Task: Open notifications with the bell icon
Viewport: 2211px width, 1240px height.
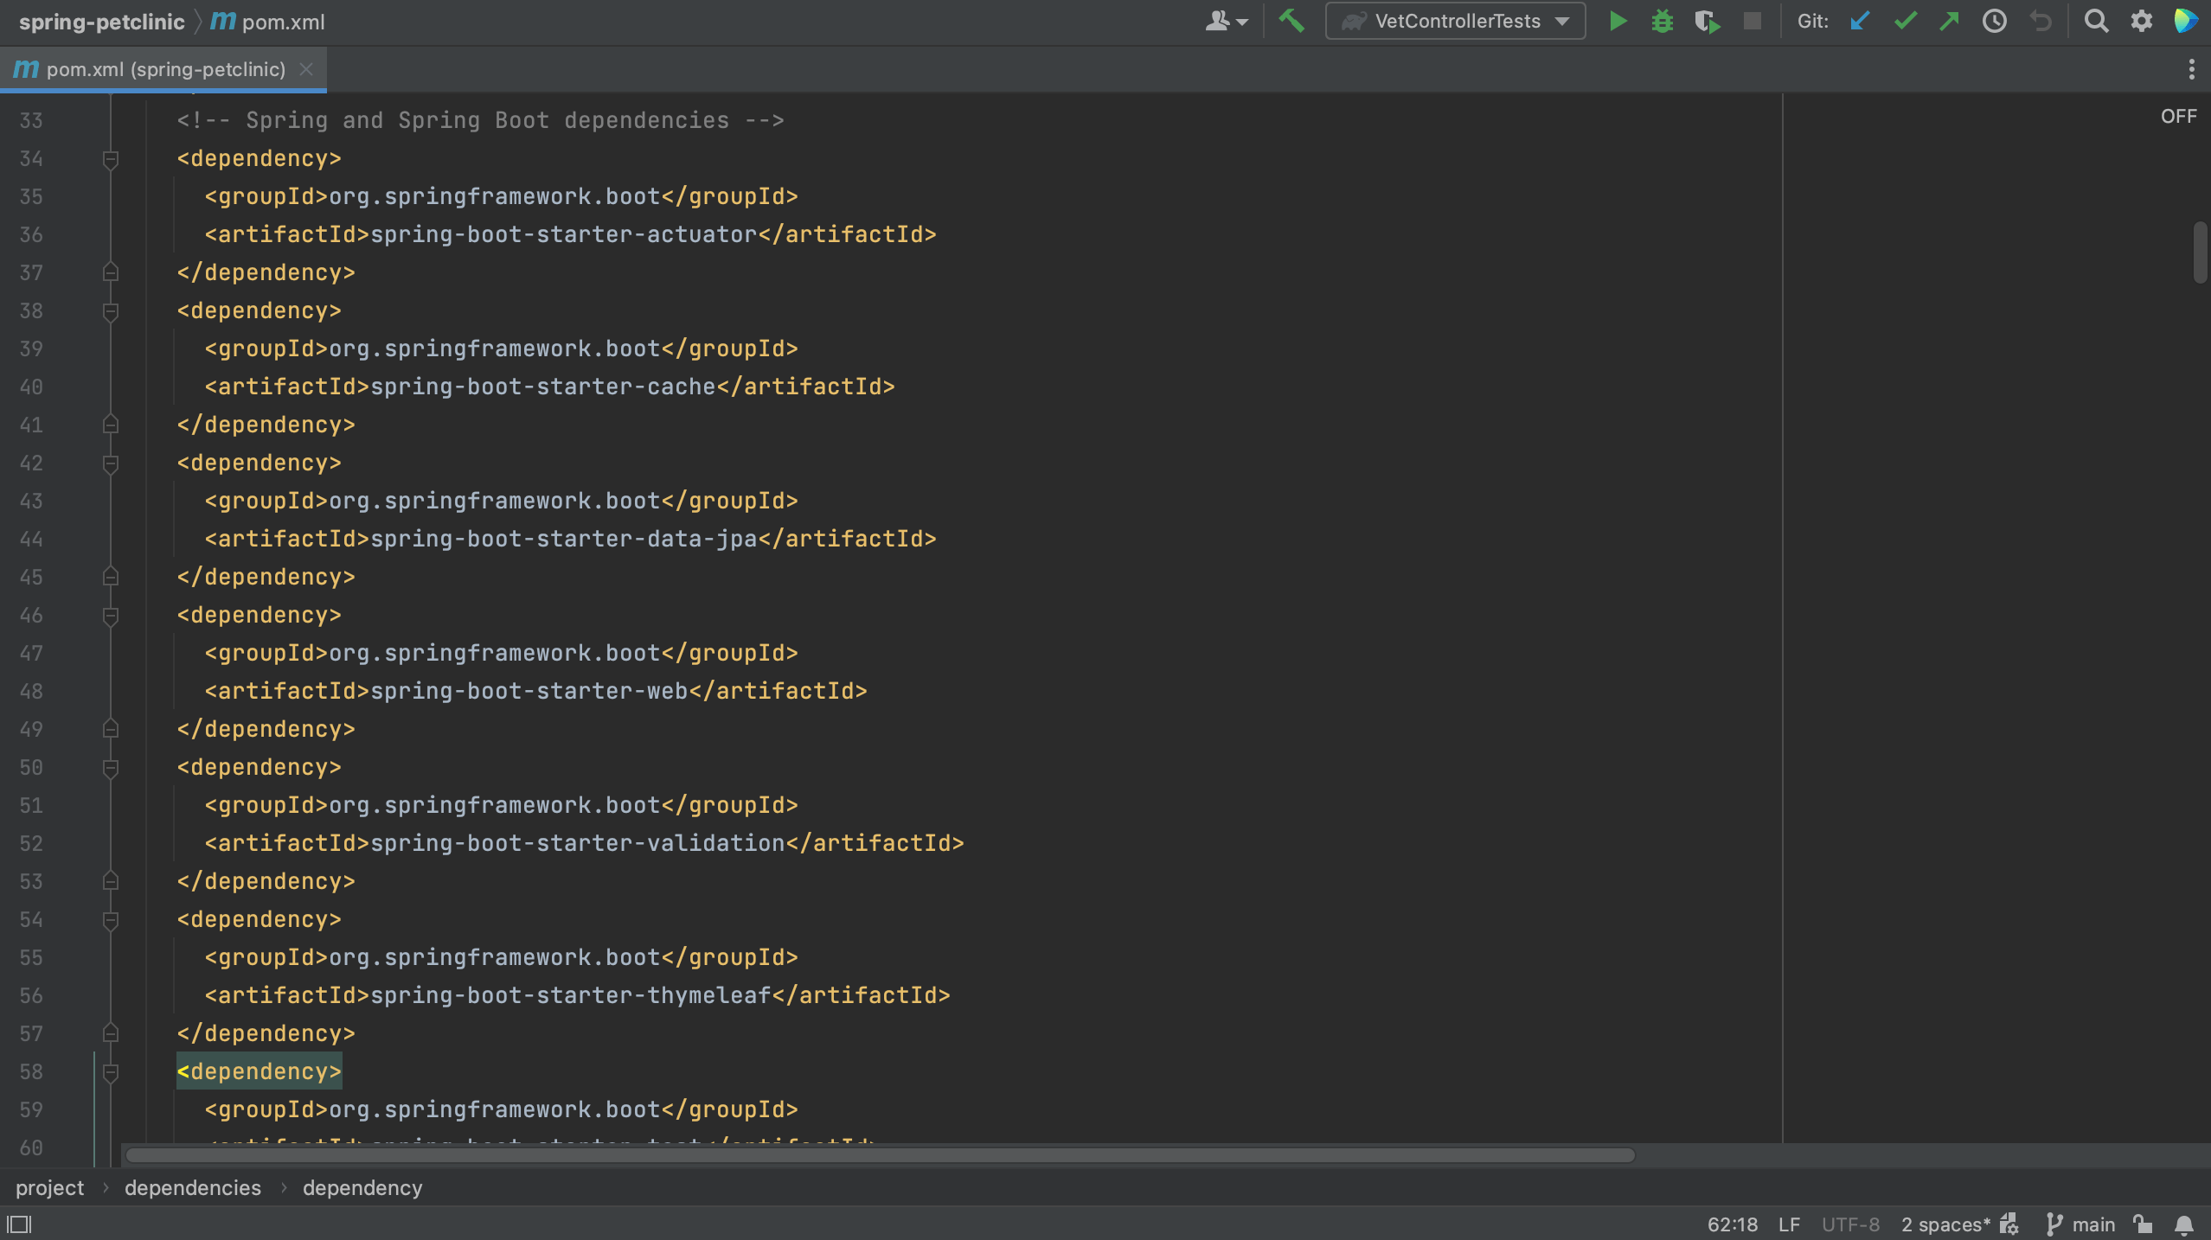Action: pos(2182,1224)
